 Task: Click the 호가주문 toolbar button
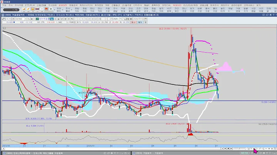pos(192,10)
